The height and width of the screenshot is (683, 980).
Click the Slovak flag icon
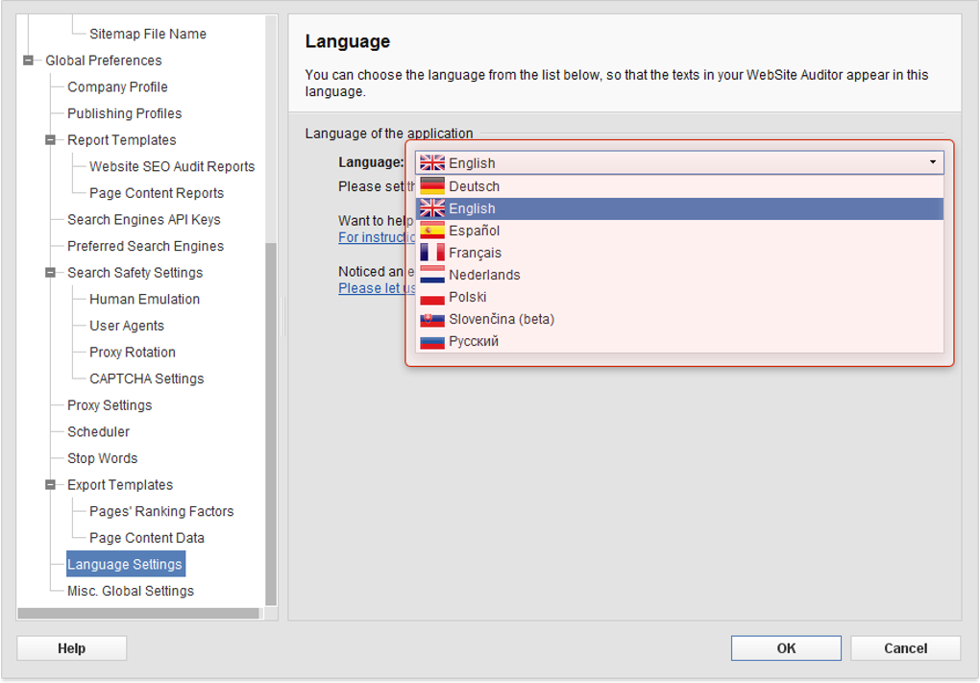[x=432, y=319]
